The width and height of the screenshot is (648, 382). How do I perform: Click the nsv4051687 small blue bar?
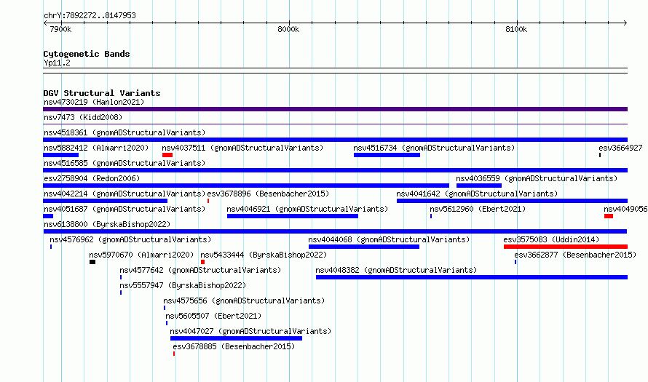48,216
